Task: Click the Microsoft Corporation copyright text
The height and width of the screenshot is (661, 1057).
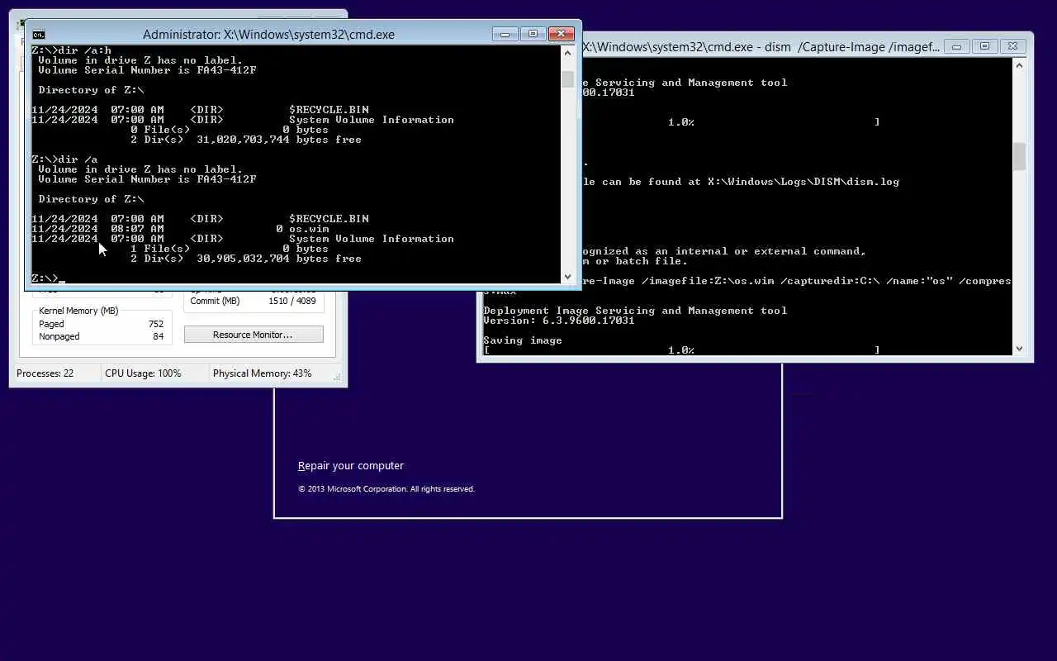Action: point(386,489)
